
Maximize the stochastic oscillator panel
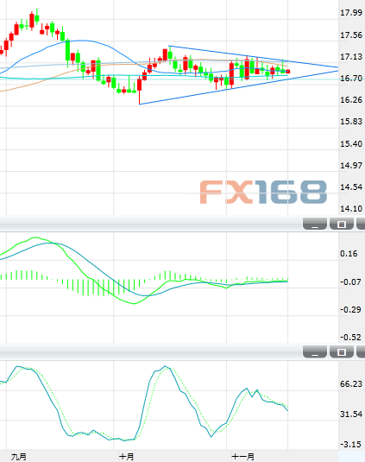point(342,351)
